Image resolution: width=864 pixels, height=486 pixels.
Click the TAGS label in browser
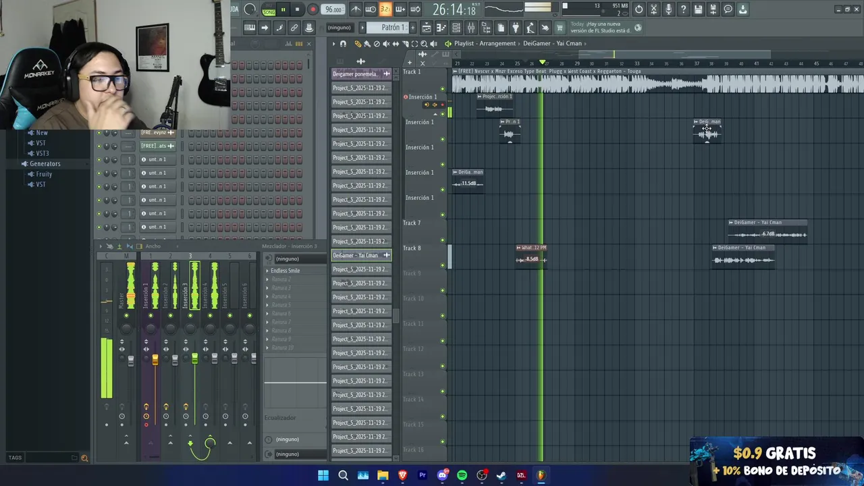tap(15, 458)
